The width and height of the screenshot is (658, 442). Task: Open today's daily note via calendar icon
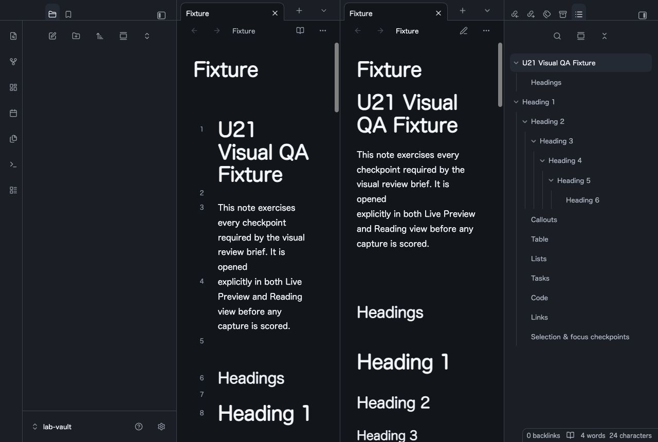coord(13,113)
